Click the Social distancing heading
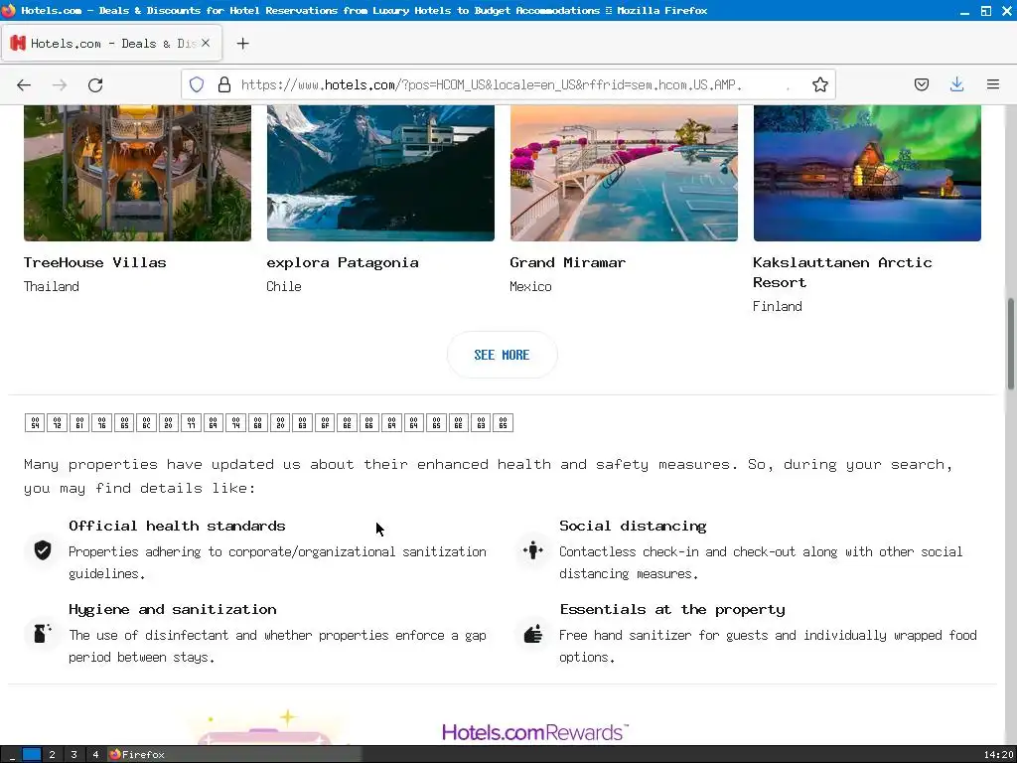The height and width of the screenshot is (763, 1017). [x=633, y=526]
